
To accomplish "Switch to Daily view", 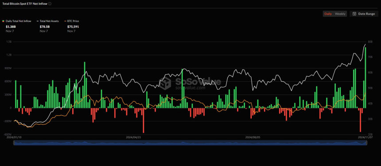I will point(328,14).
